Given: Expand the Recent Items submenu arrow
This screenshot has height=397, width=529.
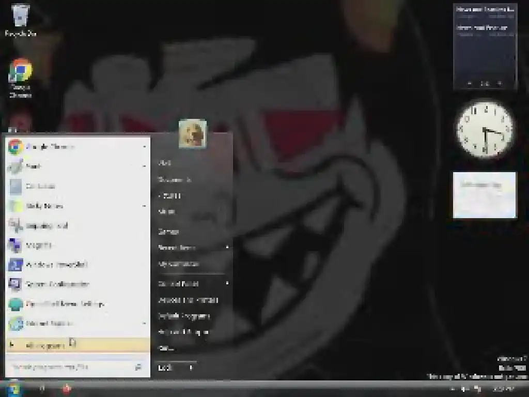Looking at the screenshot, I should coord(227,248).
